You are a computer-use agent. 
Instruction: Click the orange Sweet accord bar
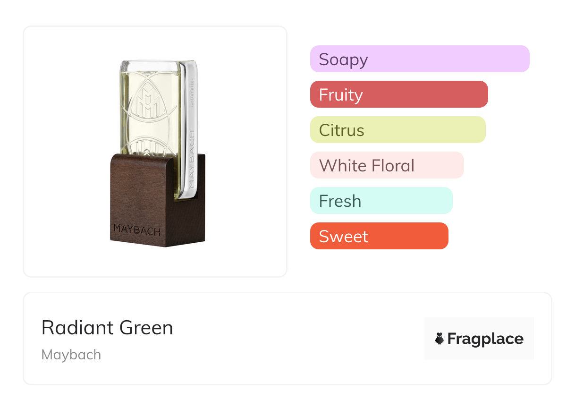[x=379, y=236]
